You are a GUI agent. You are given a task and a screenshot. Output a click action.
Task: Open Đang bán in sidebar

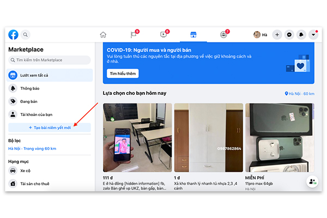50,101
